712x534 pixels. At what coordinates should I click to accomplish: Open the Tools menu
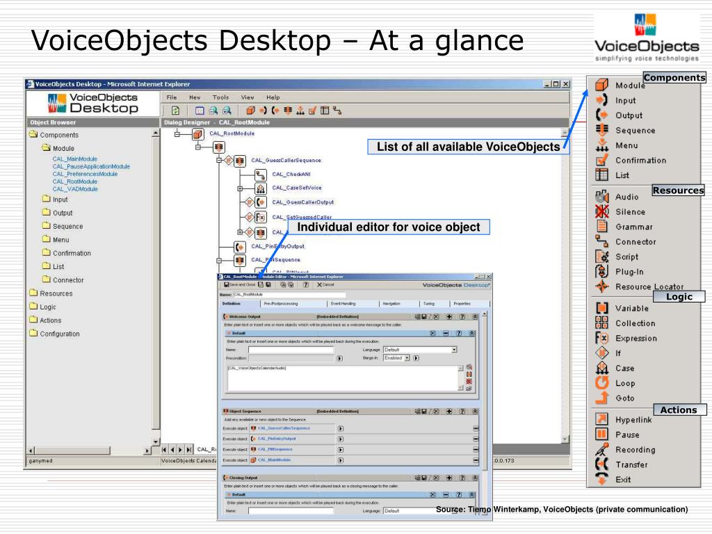(x=220, y=97)
